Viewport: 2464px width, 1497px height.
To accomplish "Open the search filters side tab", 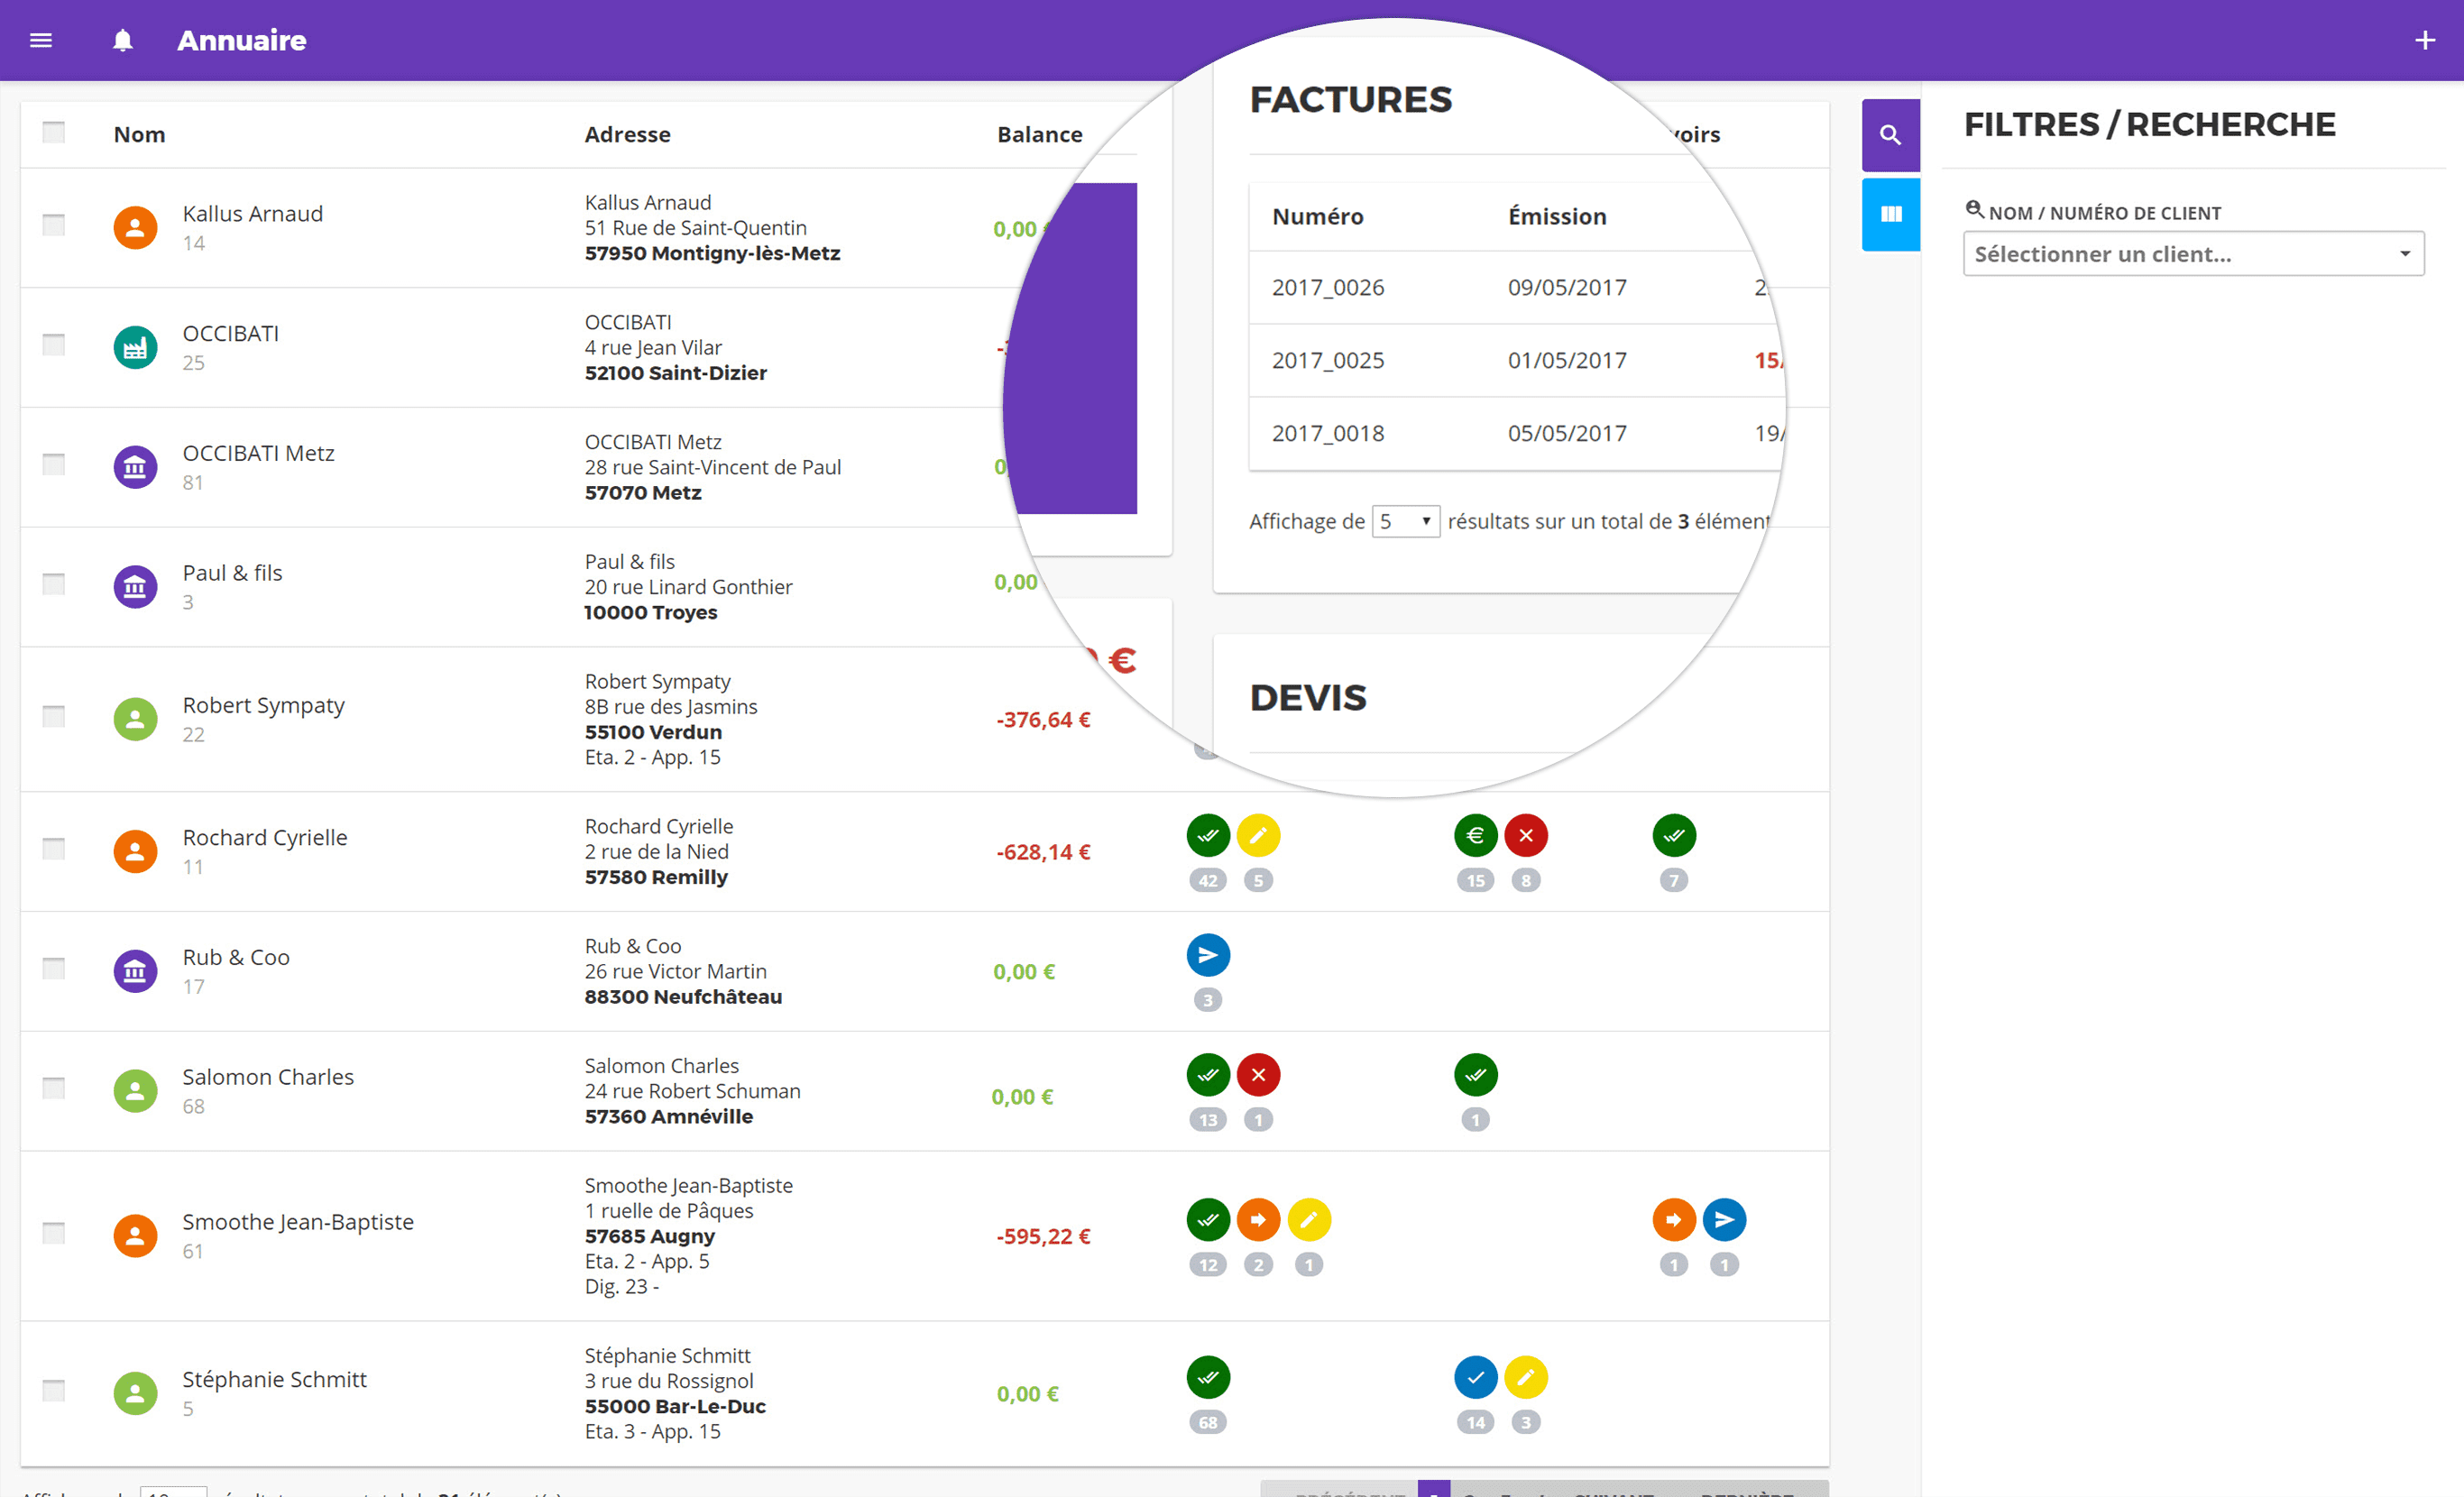I will 1890,135.
